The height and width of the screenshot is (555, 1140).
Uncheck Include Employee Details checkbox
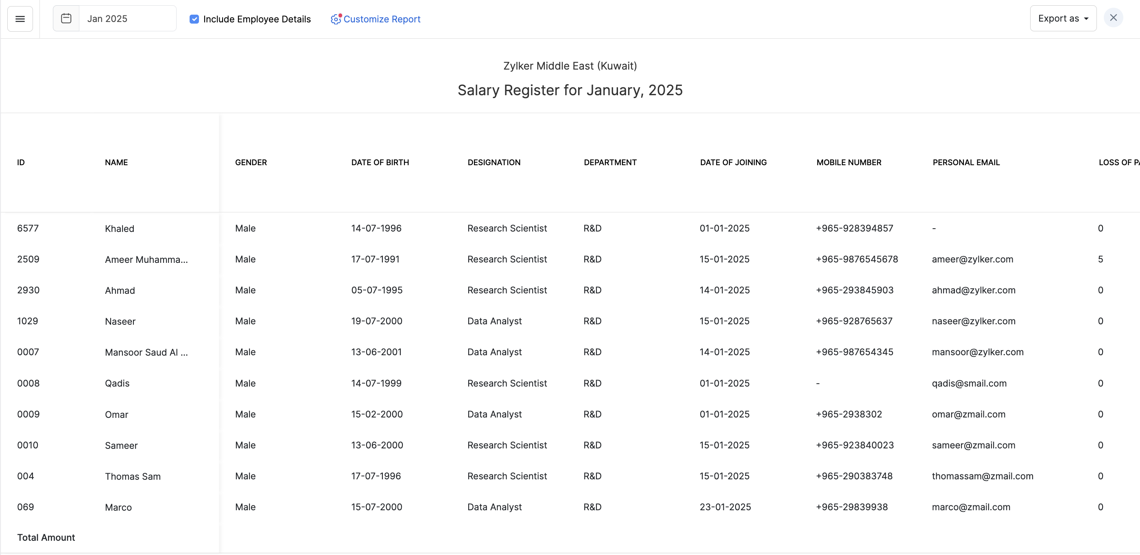click(194, 19)
